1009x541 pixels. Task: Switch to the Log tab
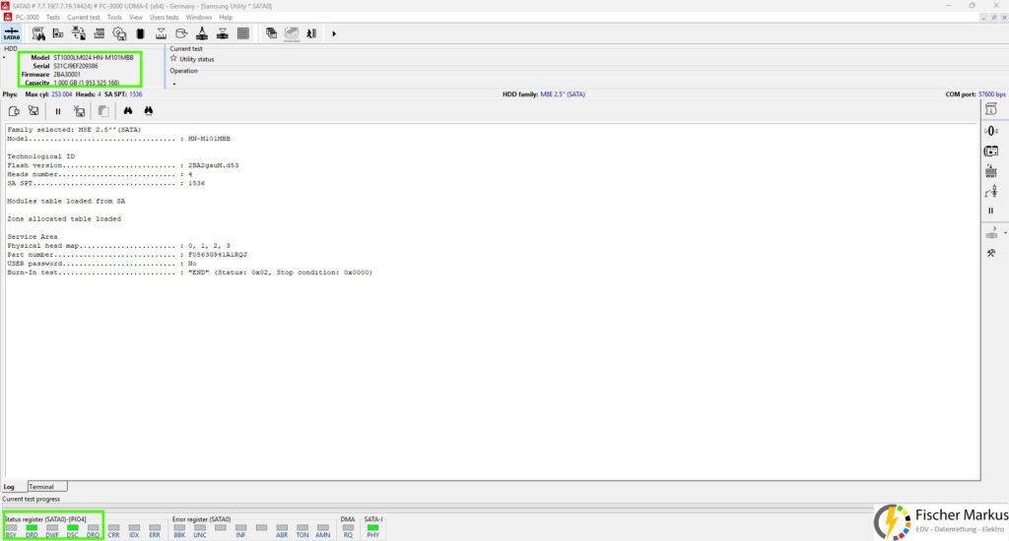pos(9,487)
